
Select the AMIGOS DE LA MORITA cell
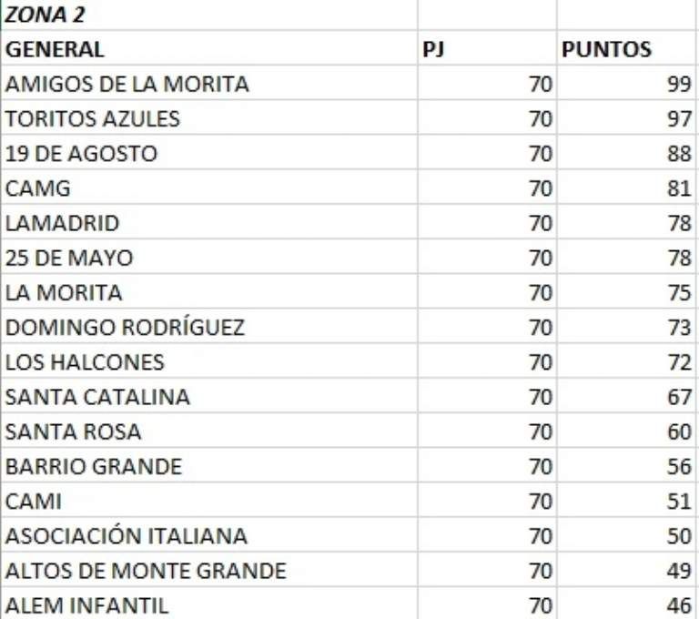pos(127,85)
